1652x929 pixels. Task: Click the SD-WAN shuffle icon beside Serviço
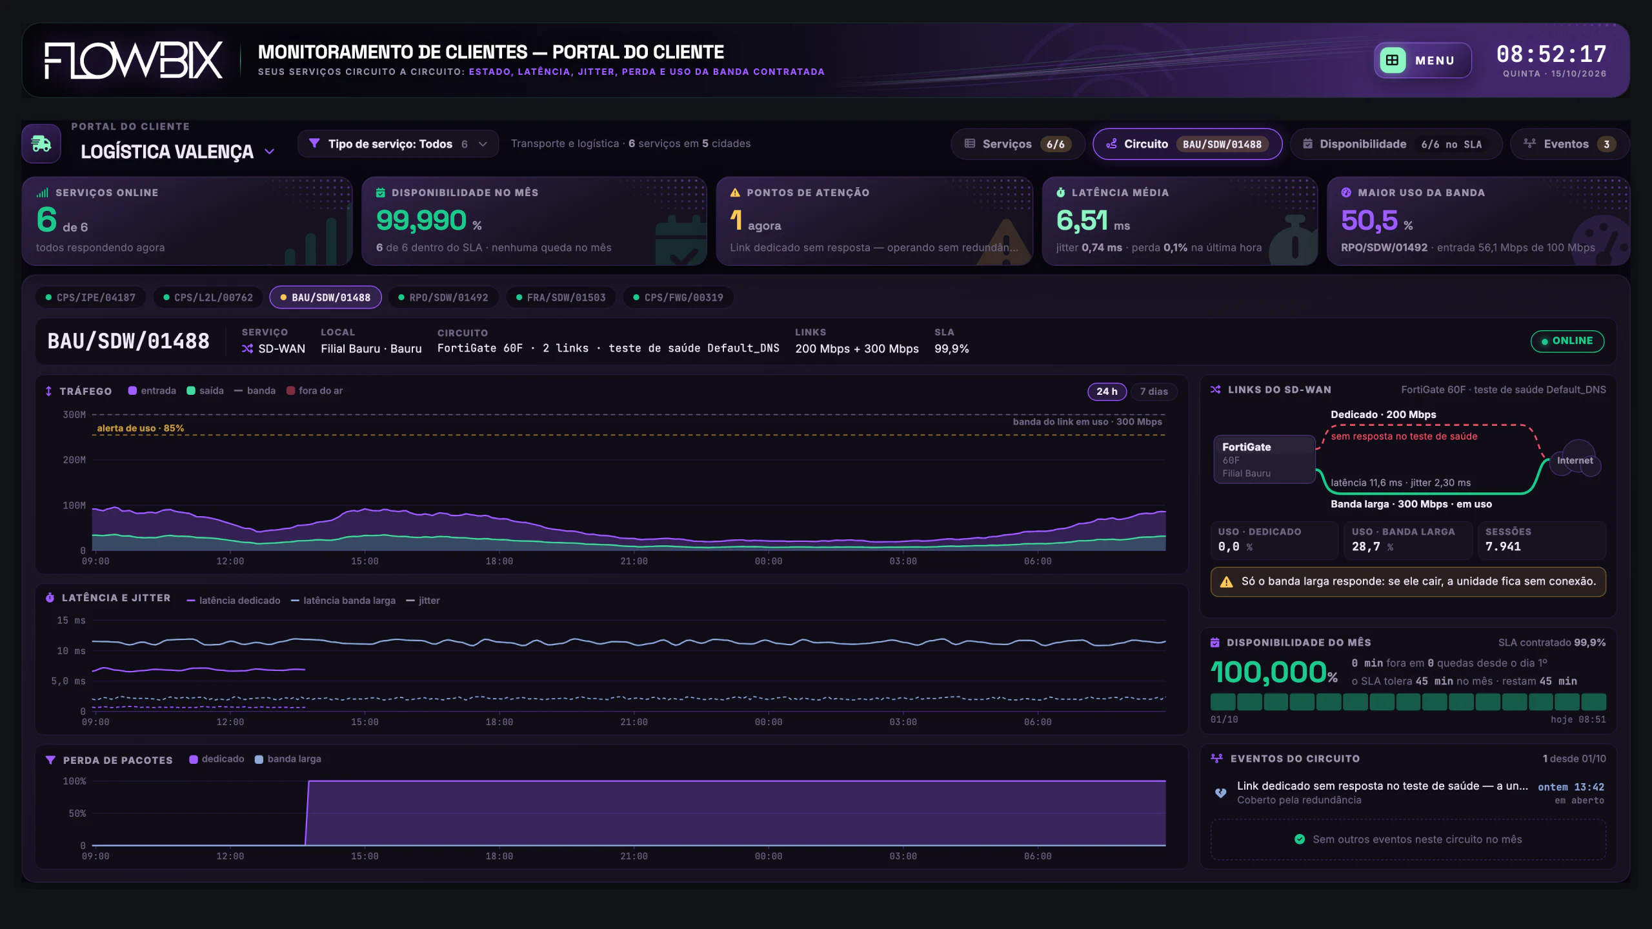click(x=247, y=348)
